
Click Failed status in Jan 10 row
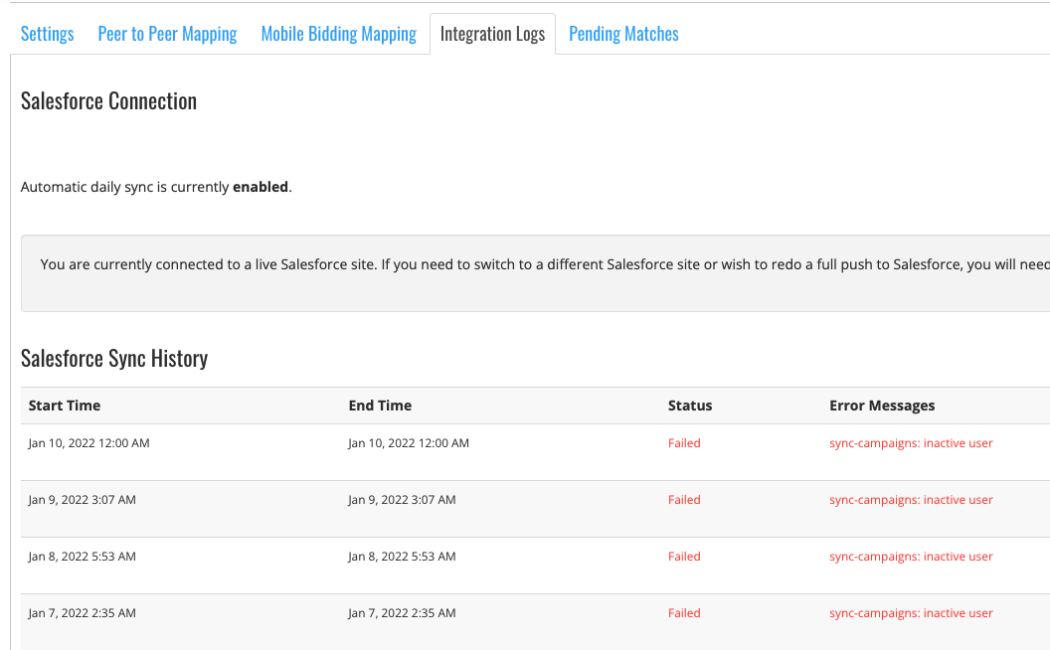pos(684,443)
